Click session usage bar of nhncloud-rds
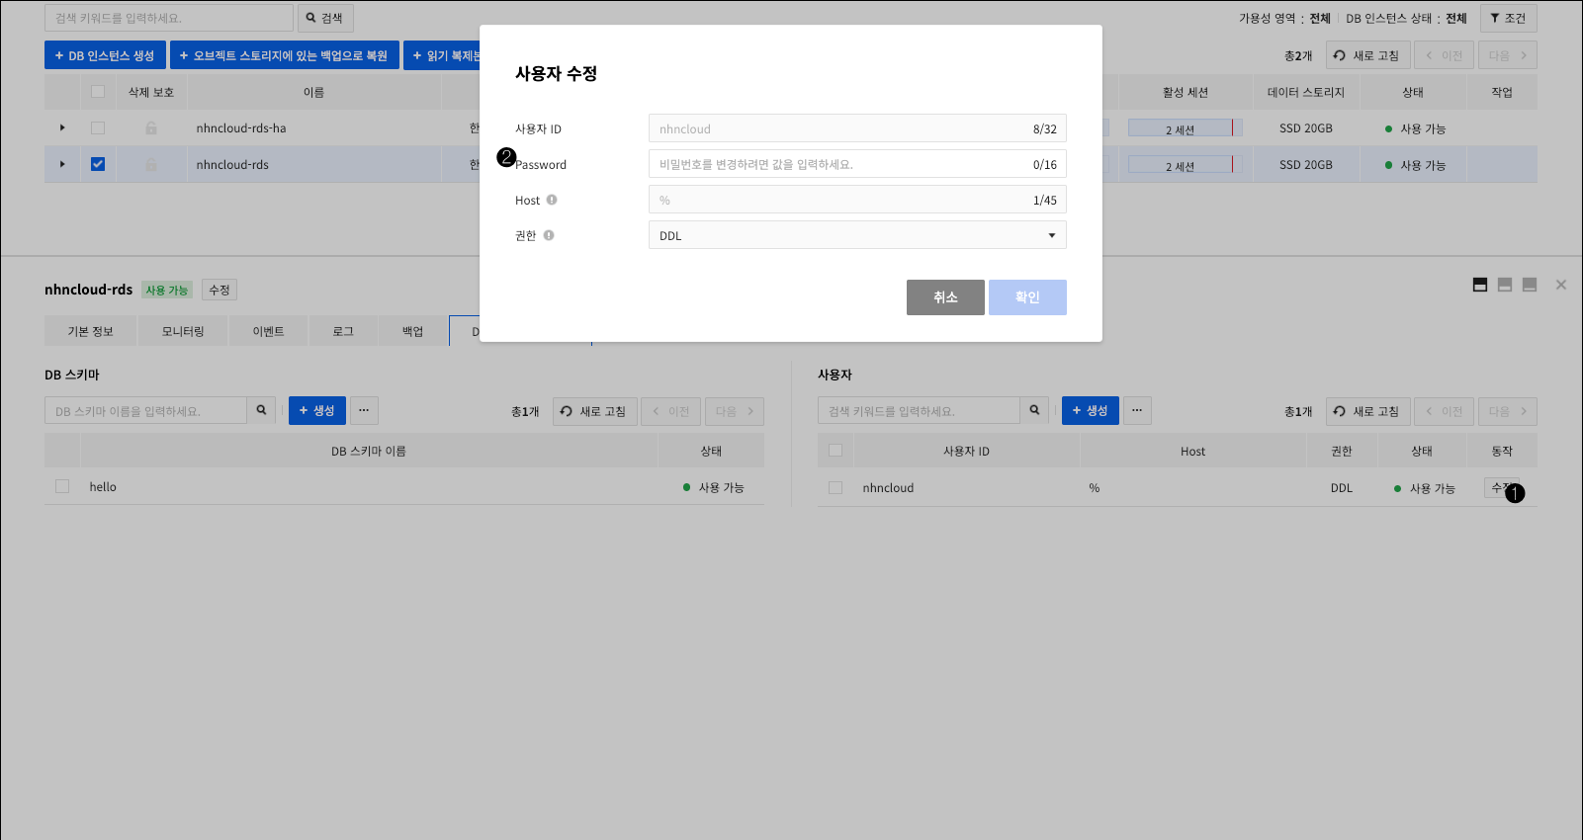 1185,165
